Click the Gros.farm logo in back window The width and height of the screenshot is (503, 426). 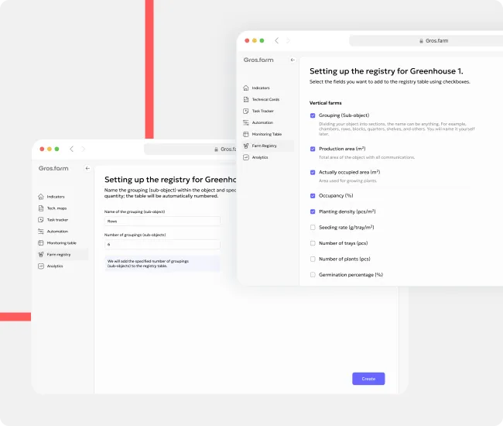point(53,168)
